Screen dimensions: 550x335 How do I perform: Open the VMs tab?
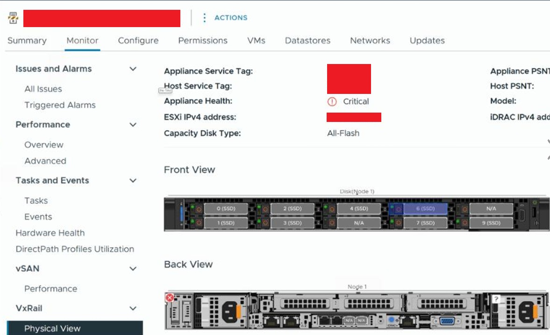pyautogui.click(x=256, y=41)
